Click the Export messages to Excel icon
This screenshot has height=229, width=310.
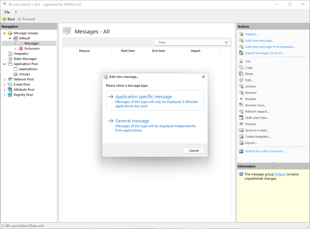coord(241,53)
